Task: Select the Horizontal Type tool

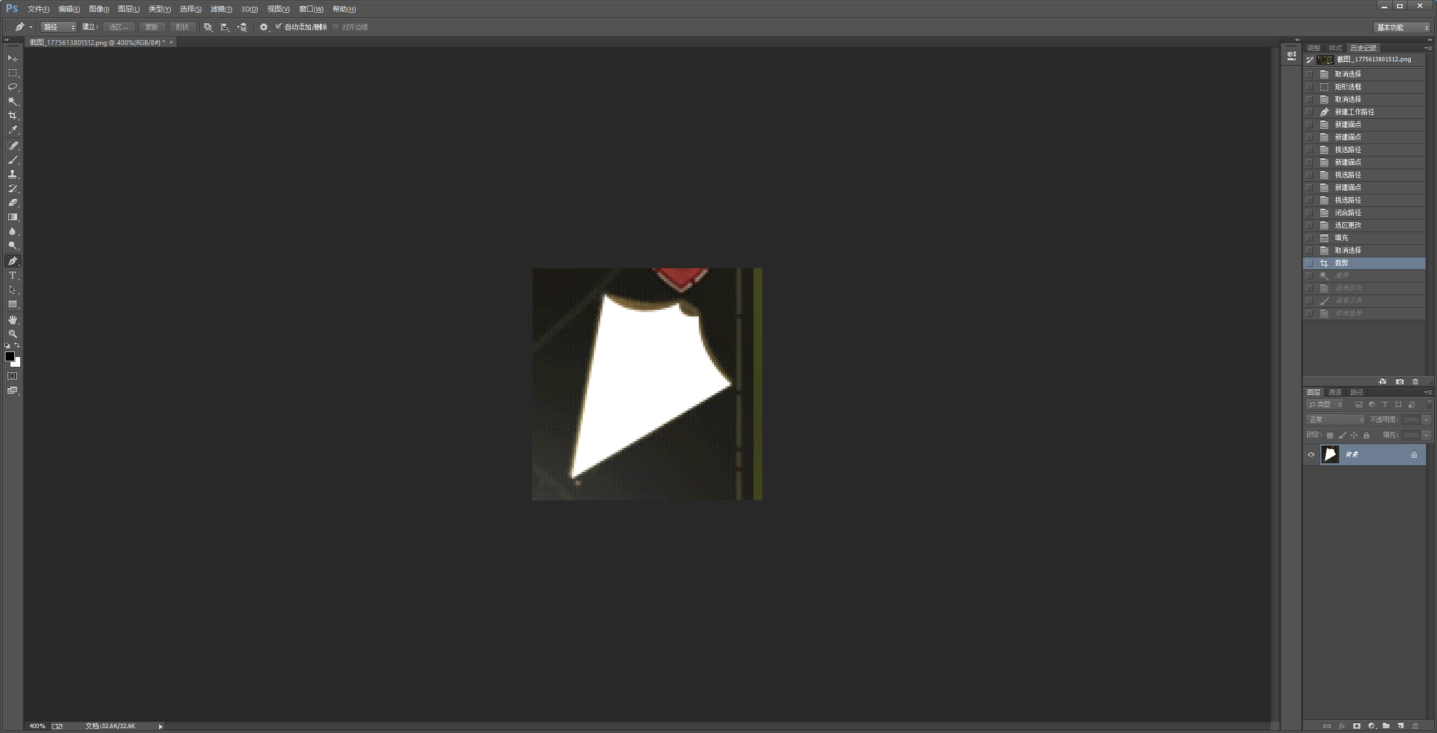Action: pos(12,275)
